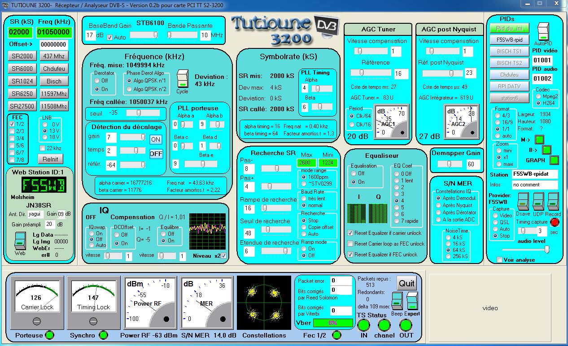
Task: Click the Offset value field
Action: click(54, 44)
